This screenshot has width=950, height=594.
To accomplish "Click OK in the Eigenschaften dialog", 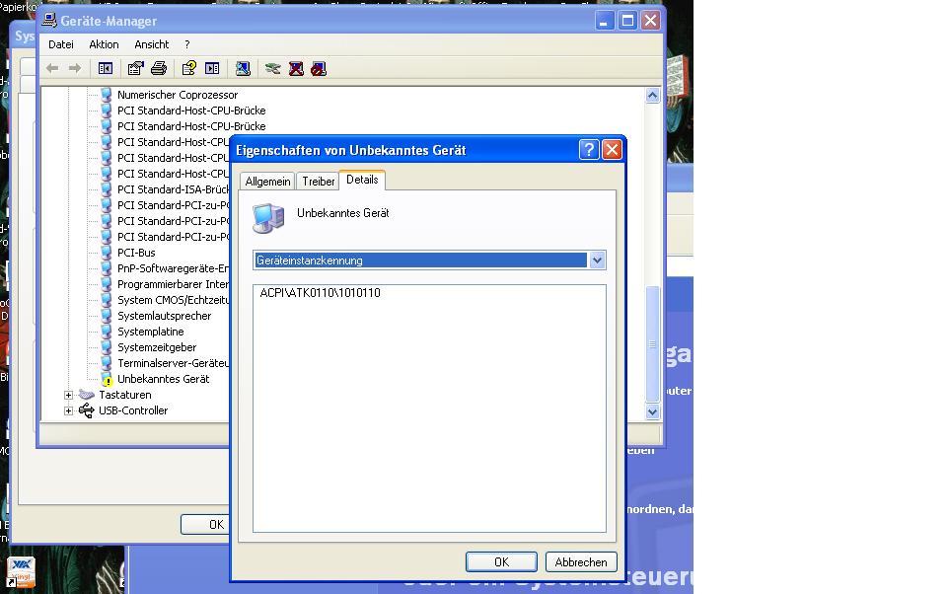I will click(x=500, y=561).
